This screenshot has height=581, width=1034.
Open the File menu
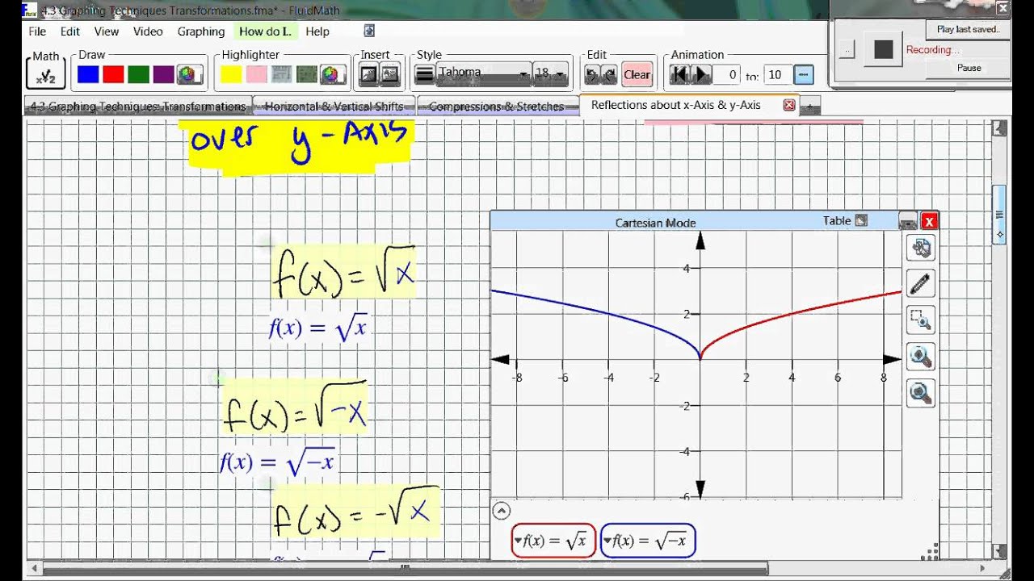tap(37, 31)
